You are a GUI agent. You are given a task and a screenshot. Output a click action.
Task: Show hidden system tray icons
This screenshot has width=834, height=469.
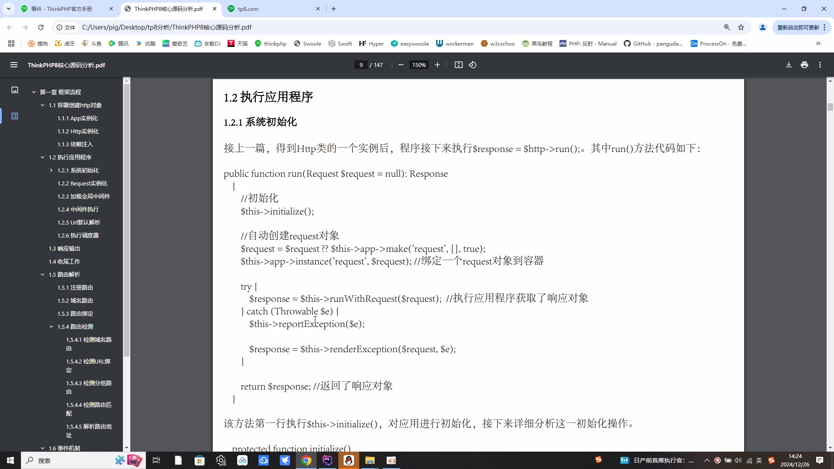707,460
